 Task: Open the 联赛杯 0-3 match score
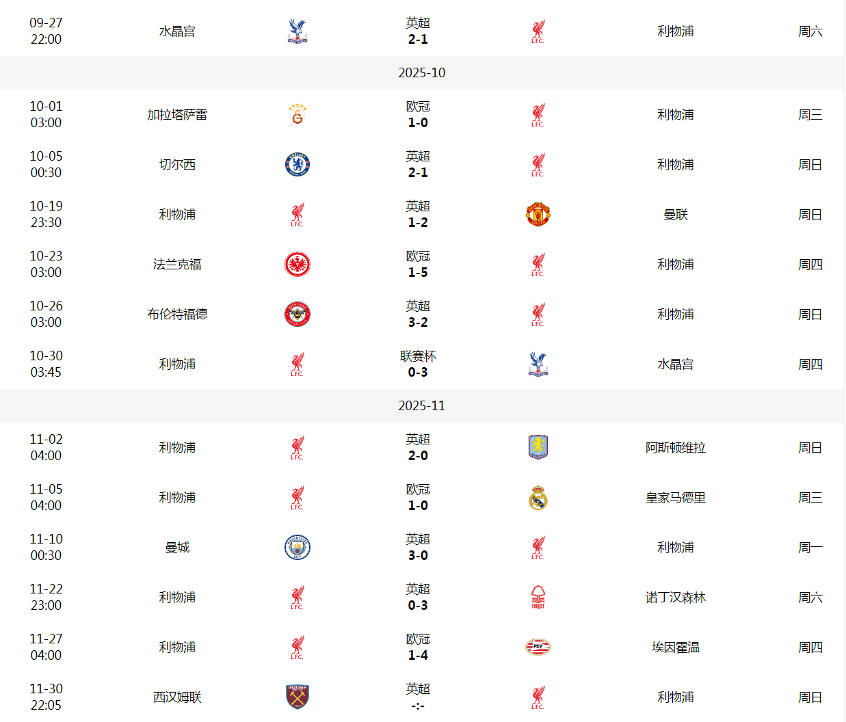418,373
